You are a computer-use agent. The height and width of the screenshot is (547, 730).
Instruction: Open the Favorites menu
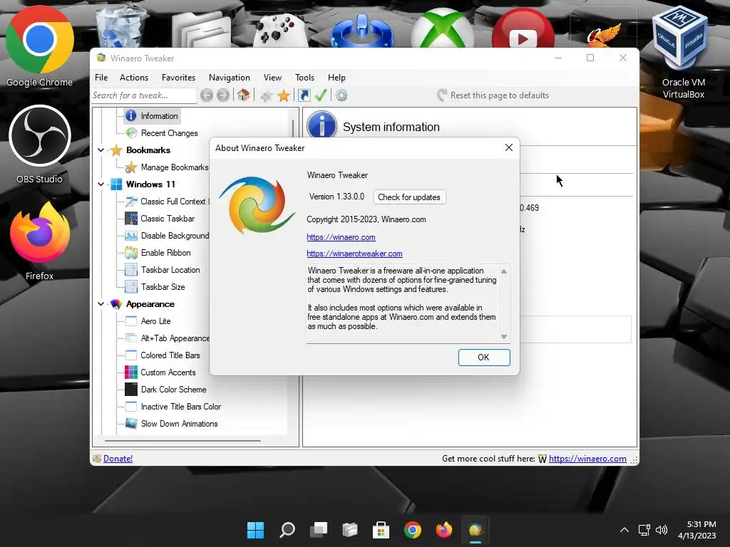178,78
